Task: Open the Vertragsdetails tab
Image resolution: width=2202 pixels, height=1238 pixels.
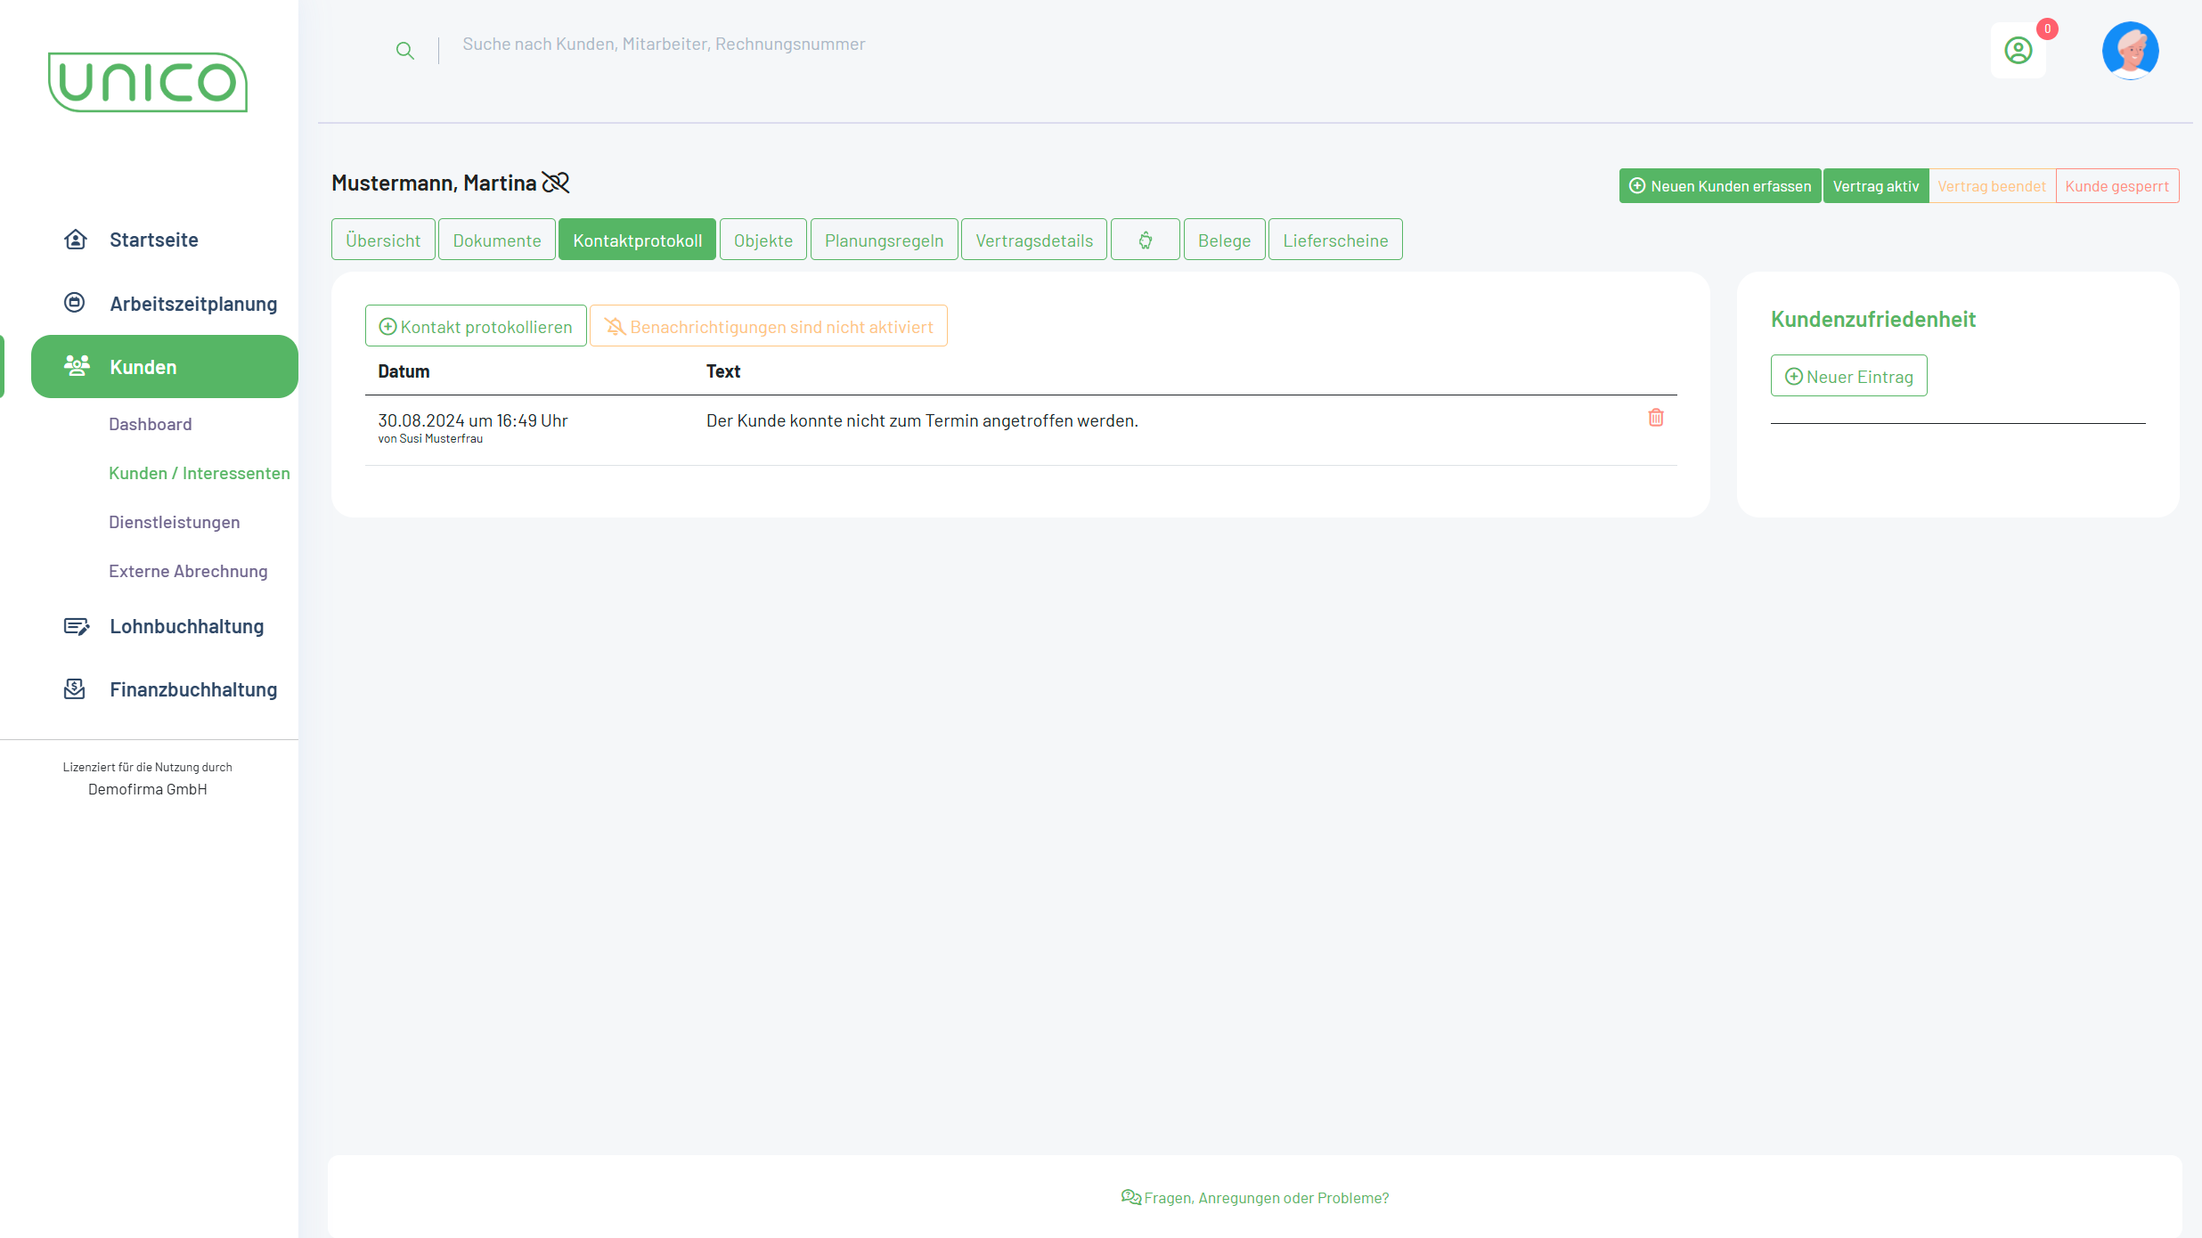Action: 1034,240
